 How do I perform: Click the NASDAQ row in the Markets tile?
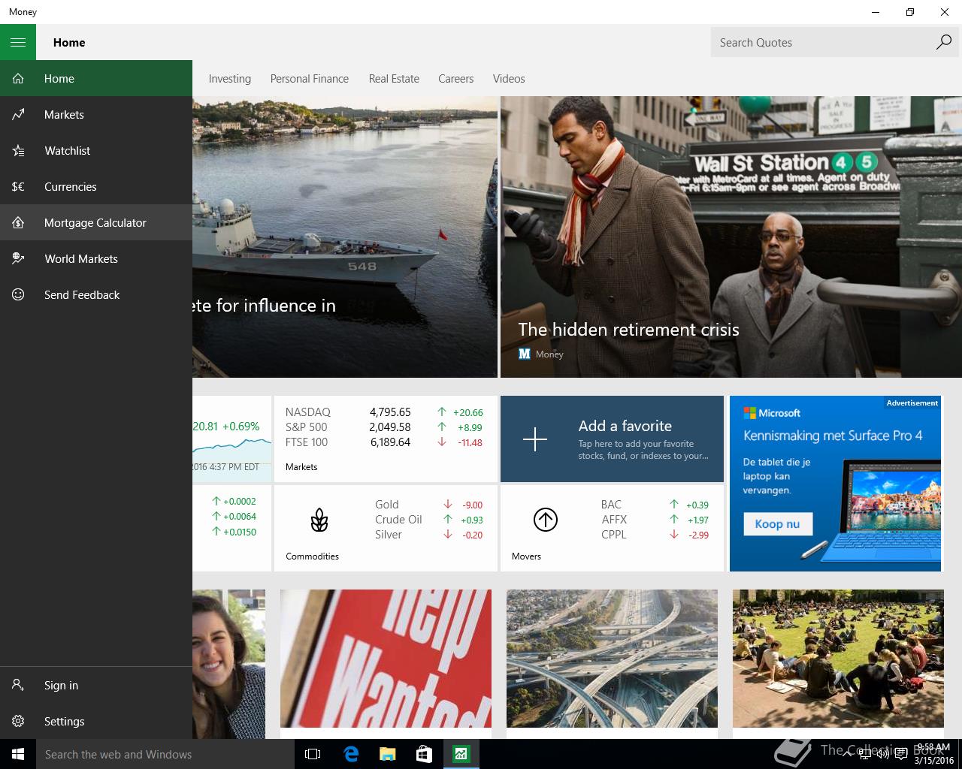click(384, 412)
